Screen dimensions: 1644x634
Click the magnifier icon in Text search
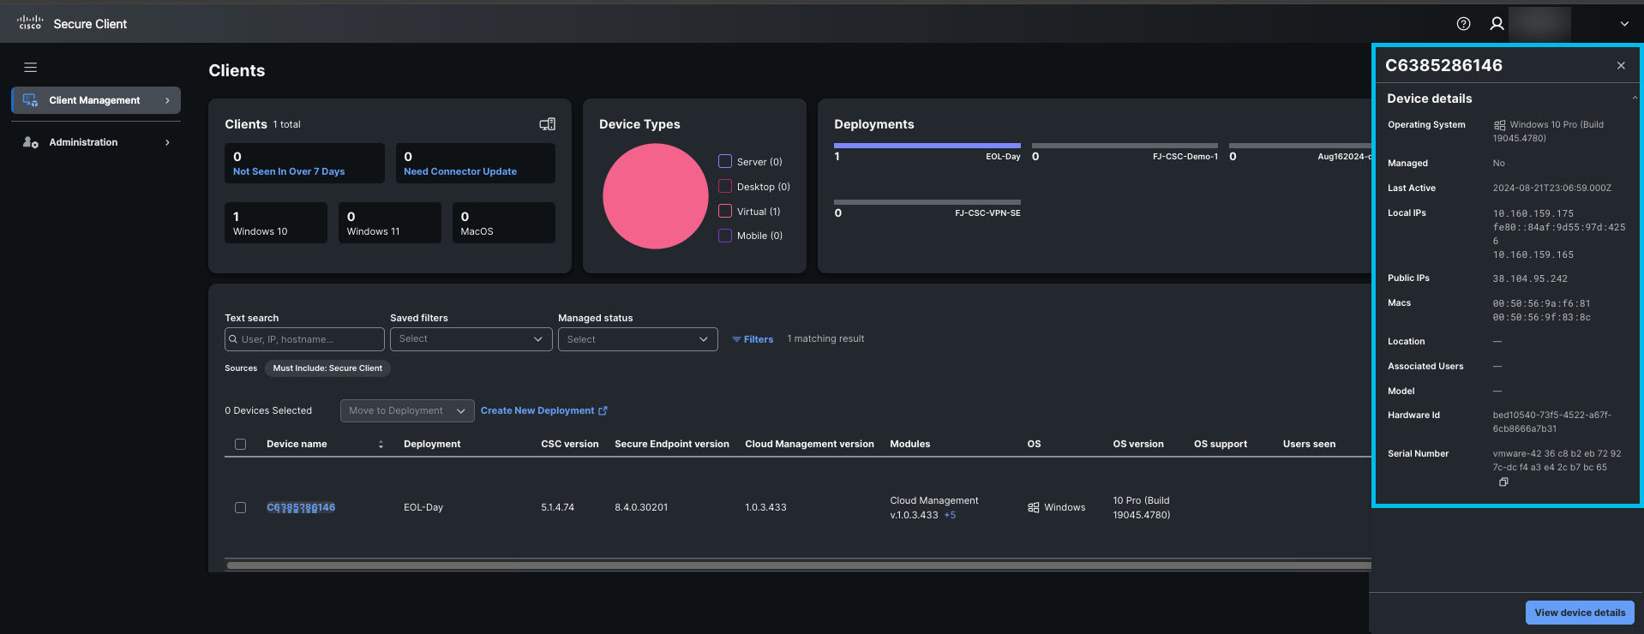(x=233, y=339)
